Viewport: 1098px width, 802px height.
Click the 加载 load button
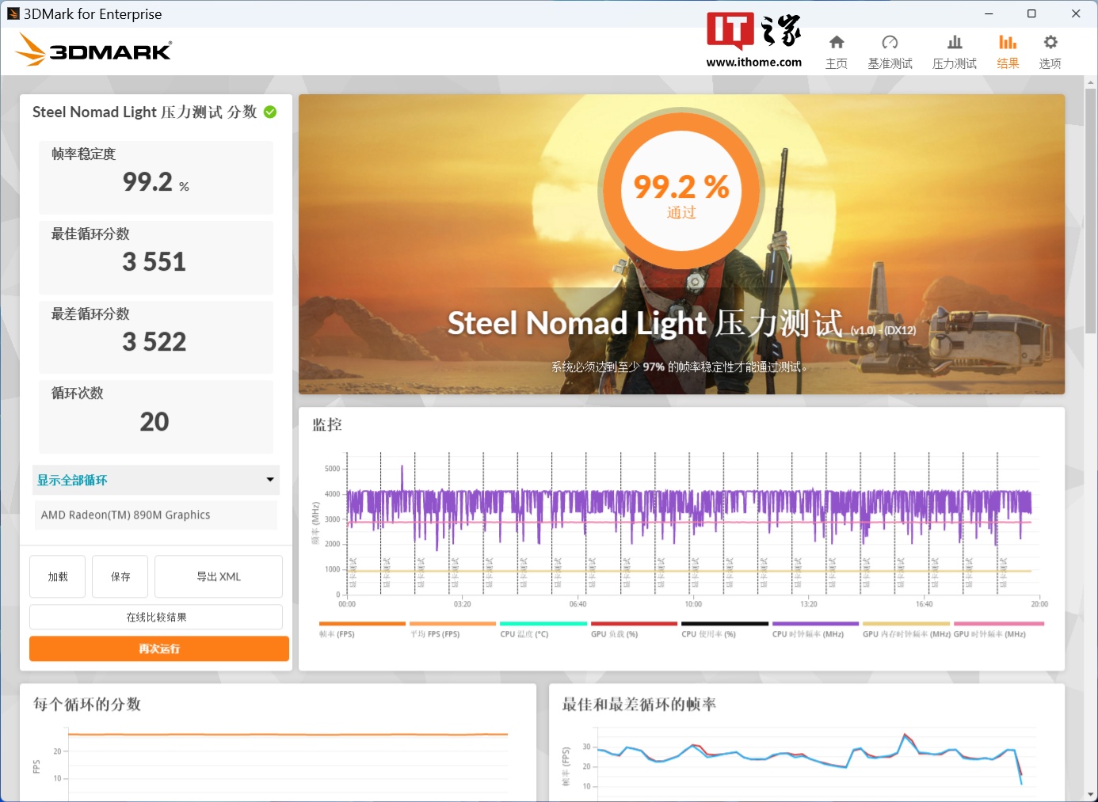click(x=57, y=576)
